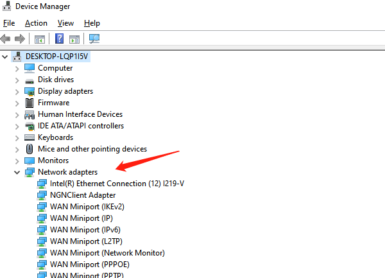The width and height of the screenshot is (385, 278).
Task: Click the NGNClient Adapter icon
Action: [x=42, y=195]
